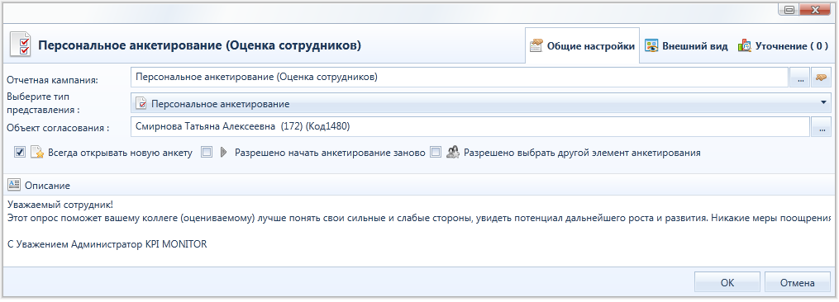Enable the Разрешено начать анкетирование заново checkbox
839x302 pixels.
[x=207, y=153]
